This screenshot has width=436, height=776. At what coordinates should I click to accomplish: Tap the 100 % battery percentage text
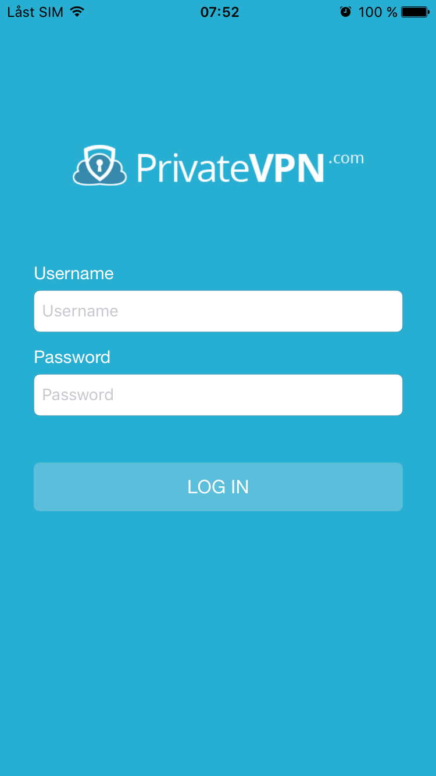[378, 12]
